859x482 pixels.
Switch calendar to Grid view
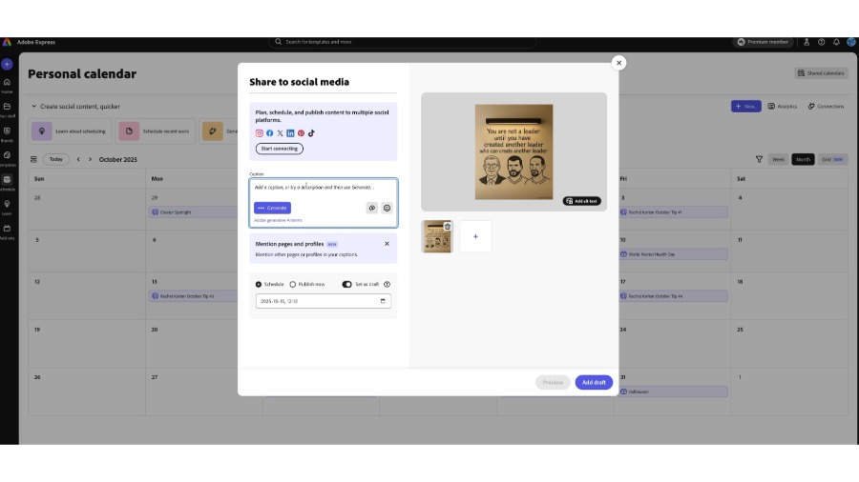coord(831,160)
